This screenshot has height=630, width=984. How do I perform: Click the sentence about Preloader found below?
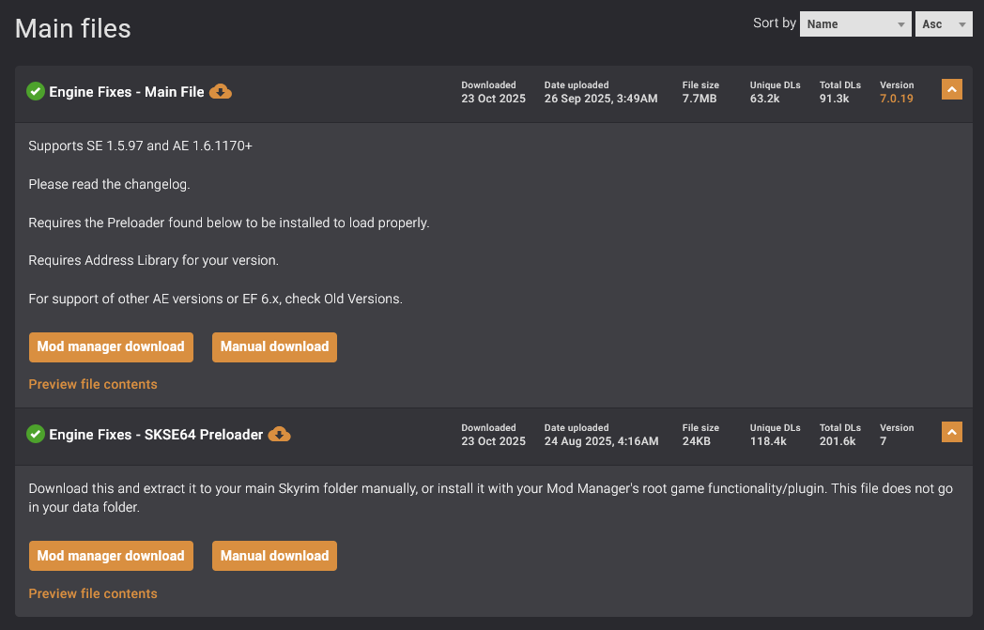(229, 223)
